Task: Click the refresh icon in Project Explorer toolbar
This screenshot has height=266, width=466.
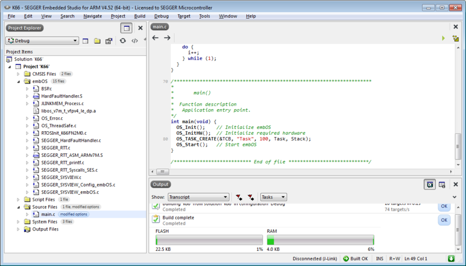Action: [x=122, y=41]
